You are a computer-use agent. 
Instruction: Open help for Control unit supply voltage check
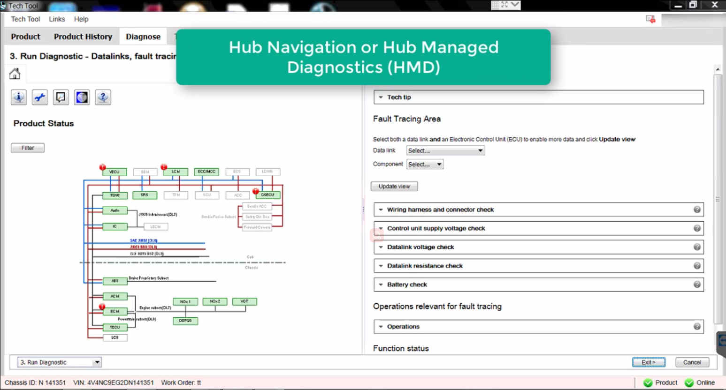click(x=697, y=228)
